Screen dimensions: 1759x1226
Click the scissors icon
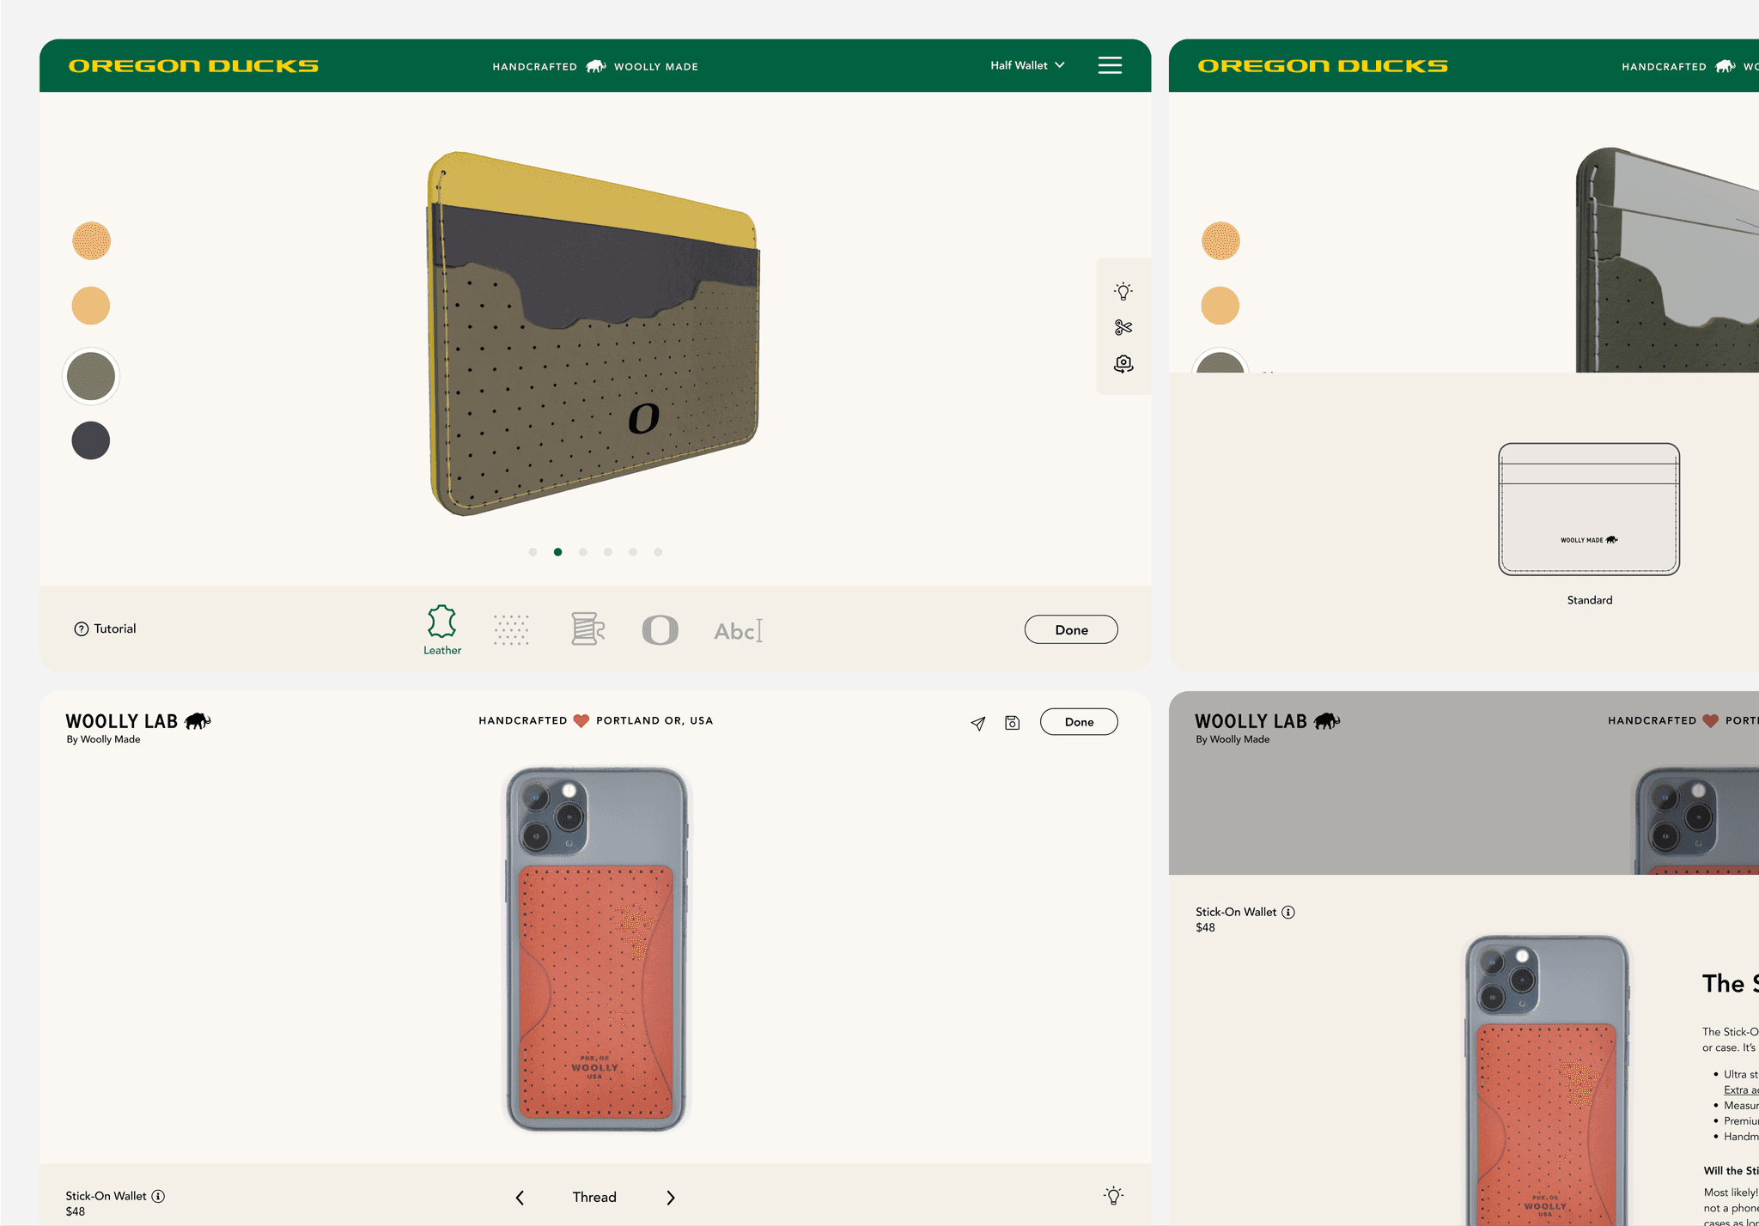point(1123,327)
